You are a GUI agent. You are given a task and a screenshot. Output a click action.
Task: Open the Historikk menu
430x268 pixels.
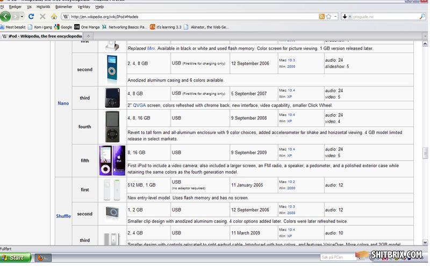click(44, 6)
